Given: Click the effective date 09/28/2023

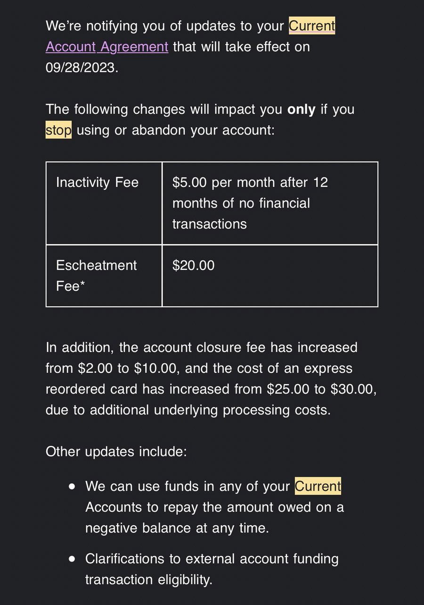Looking at the screenshot, I should point(80,67).
